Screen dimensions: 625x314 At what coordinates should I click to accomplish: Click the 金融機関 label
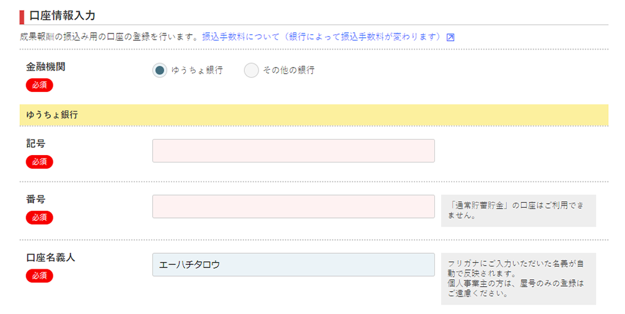pos(45,67)
